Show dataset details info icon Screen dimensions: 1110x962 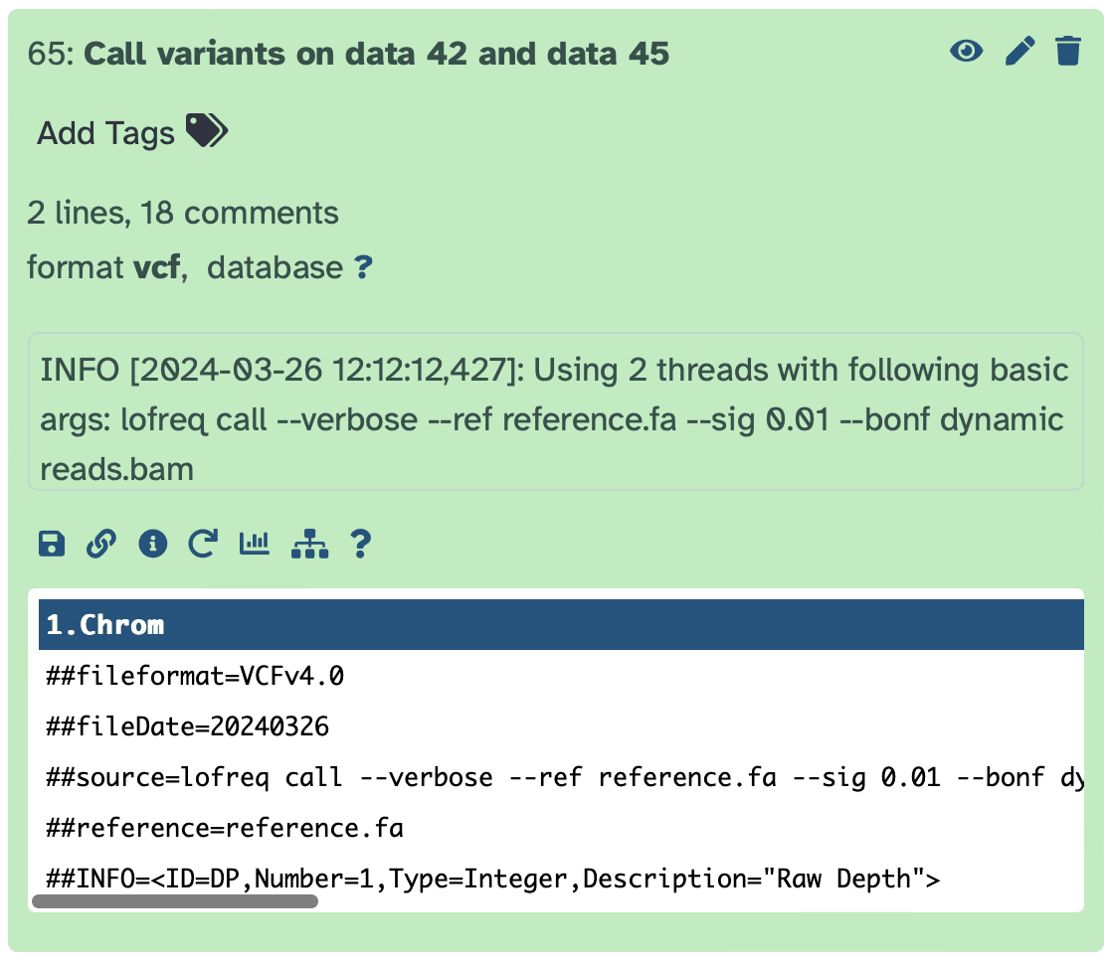[152, 544]
